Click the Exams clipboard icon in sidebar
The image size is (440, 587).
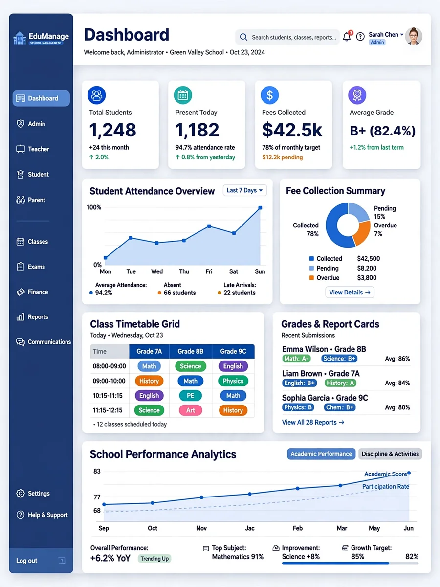tap(21, 267)
